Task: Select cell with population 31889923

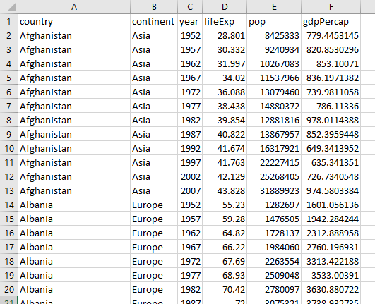Action: [x=274, y=190]
